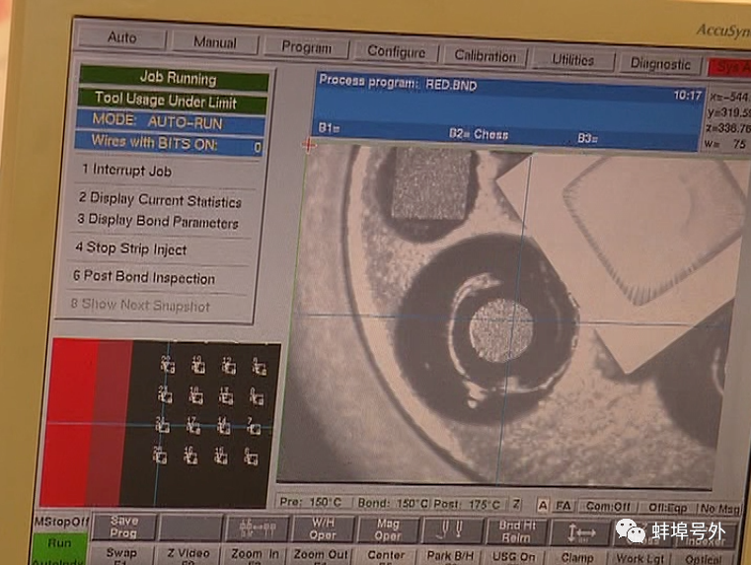The width and height of the screenshot is (751, 565).
Task: Click the 10:17 clock readout
Action: point(687,96)
